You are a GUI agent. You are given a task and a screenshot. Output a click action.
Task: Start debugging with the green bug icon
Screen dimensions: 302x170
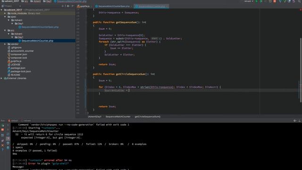[x=261, y=1]
